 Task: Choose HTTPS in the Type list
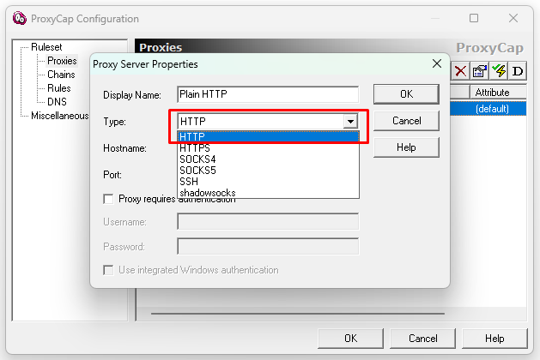pos(268,148)
